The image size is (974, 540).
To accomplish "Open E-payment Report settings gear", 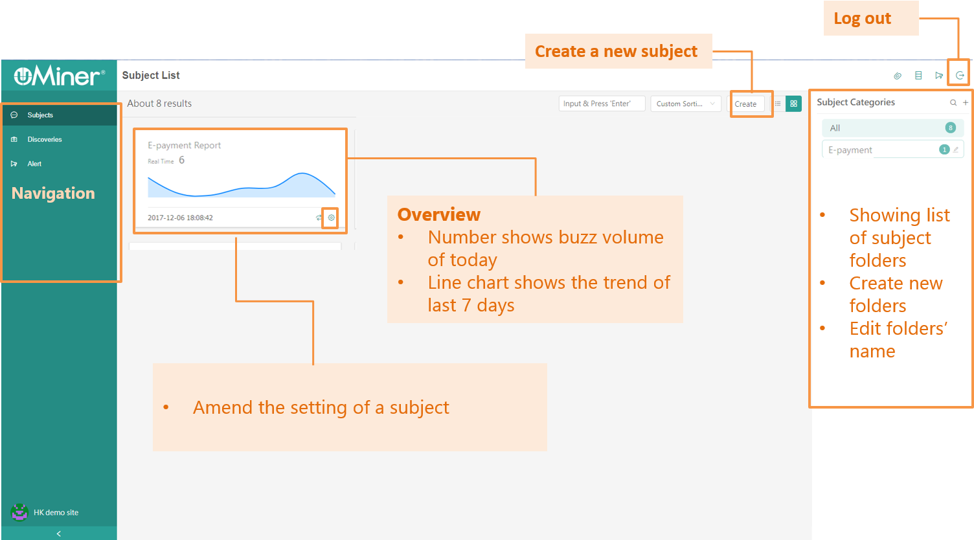I will point(331,218).
